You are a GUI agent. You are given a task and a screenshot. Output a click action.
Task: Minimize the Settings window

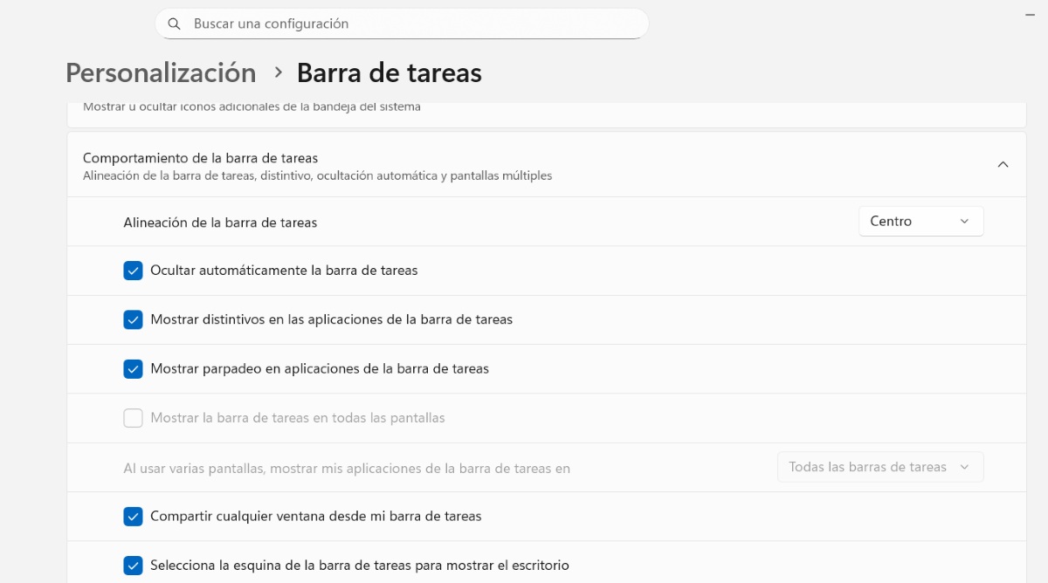pyautogui.click(x=1031, y=15)
